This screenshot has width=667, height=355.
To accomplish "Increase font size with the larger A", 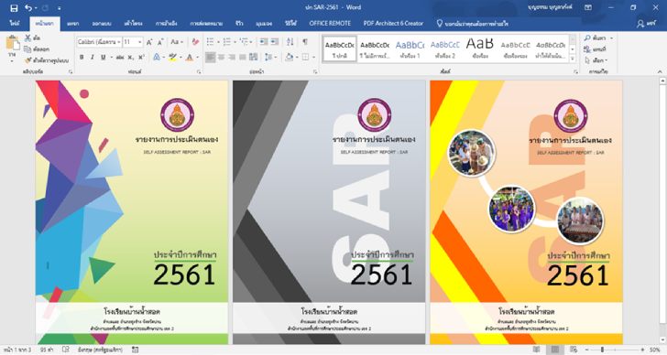I will pyautogui.click(x=149, y=42).
